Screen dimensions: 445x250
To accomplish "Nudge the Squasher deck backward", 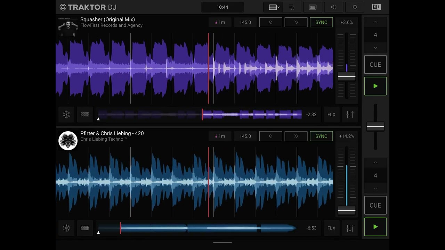I will pyautogui.click(x=270, y=22).
